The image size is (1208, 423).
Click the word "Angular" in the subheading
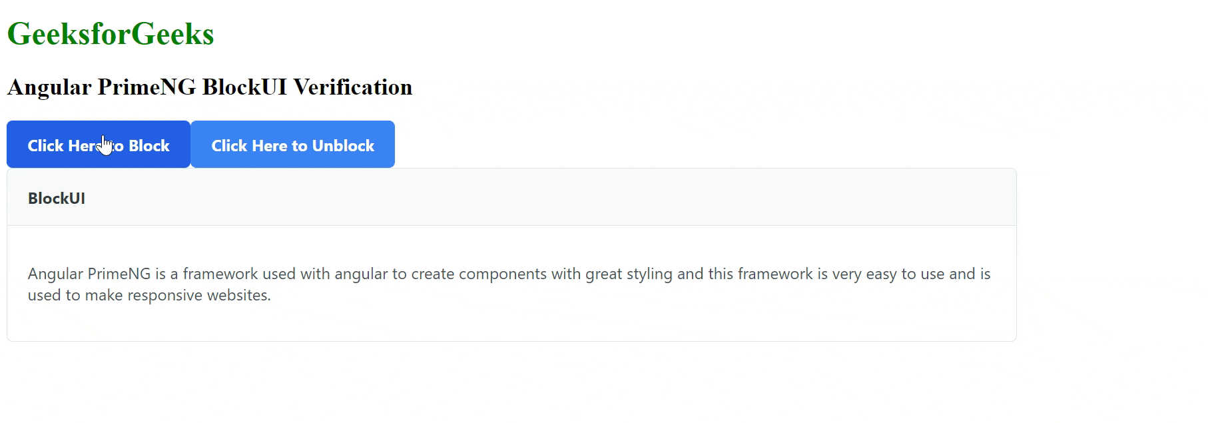click(49, 87)
